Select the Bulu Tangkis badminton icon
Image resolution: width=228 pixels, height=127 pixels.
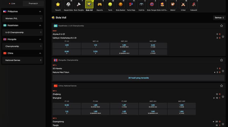pos(79,5)
